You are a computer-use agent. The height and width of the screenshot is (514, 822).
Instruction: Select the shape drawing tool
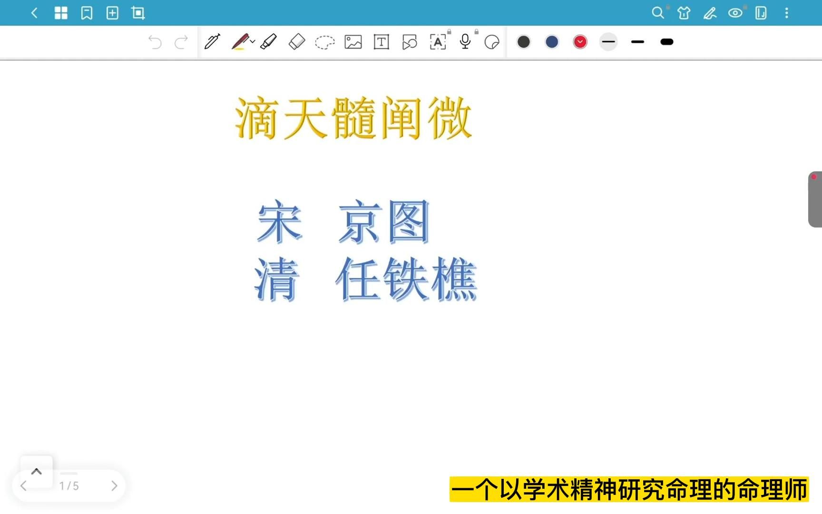(x=410, y=42)
